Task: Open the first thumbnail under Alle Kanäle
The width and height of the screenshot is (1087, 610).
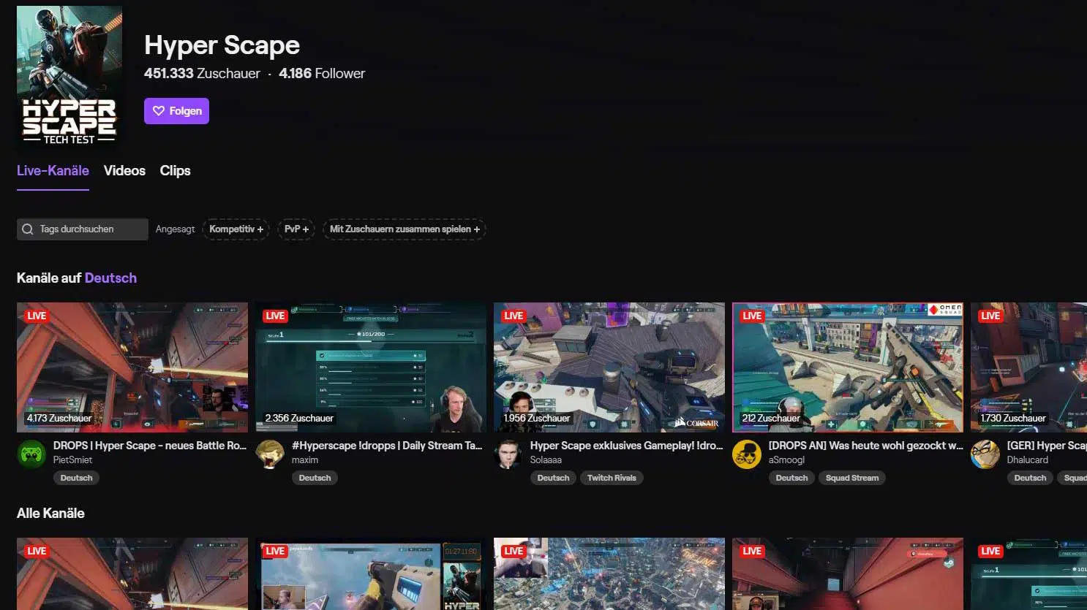Action: 132,574
